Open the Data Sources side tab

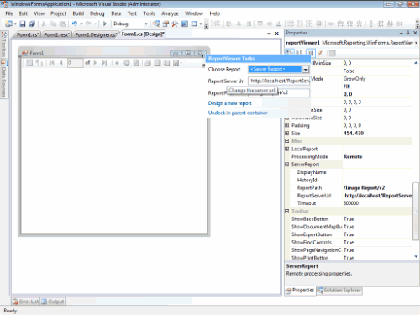click(x=4, y=78)
